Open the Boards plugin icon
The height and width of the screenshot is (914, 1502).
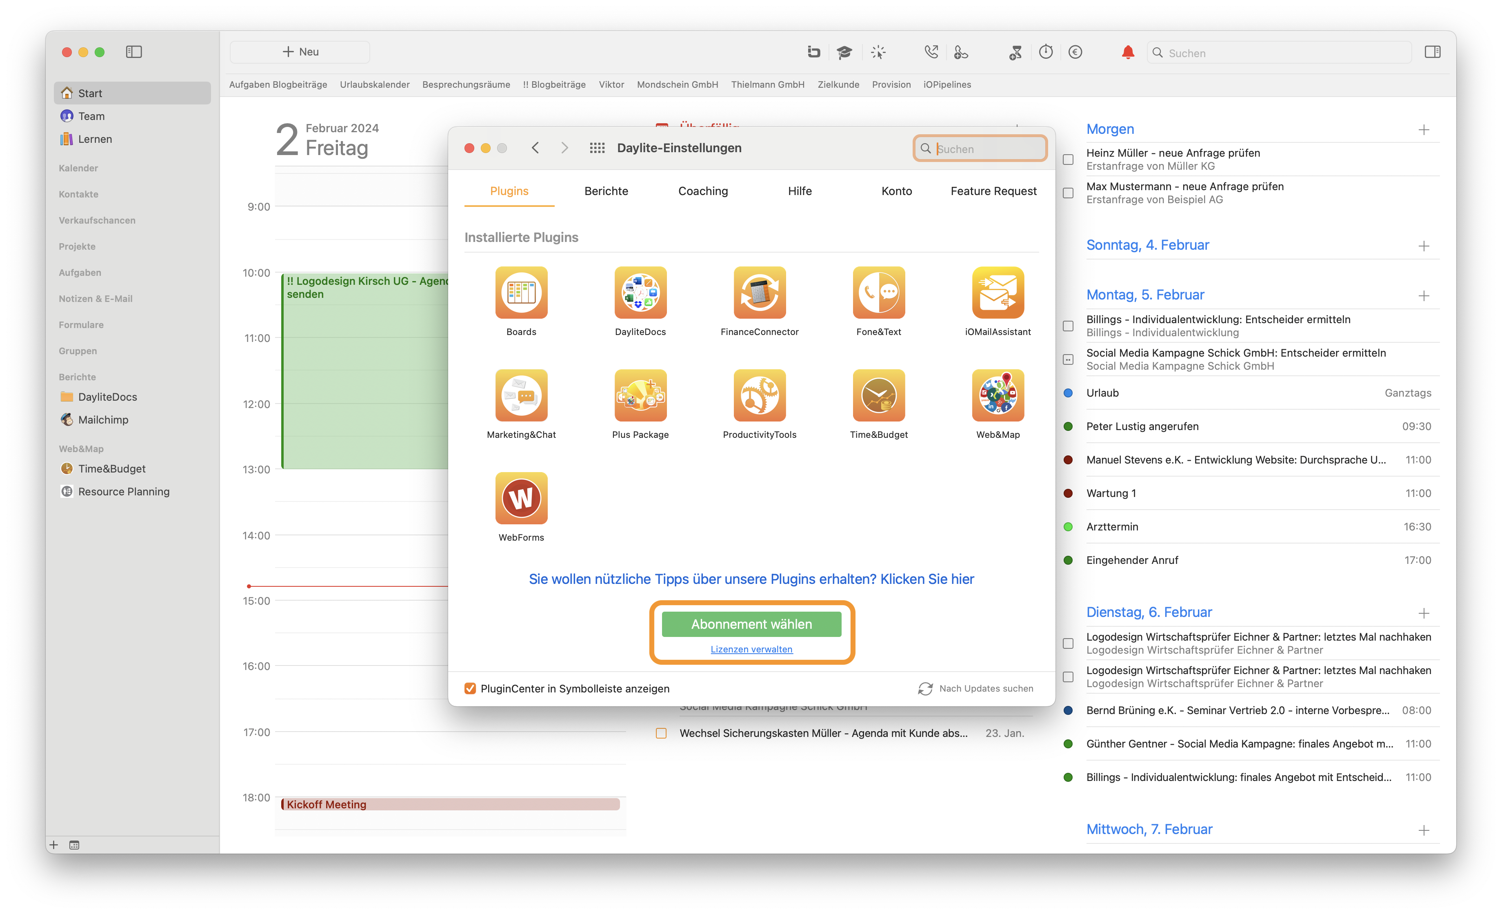(521, 293)
